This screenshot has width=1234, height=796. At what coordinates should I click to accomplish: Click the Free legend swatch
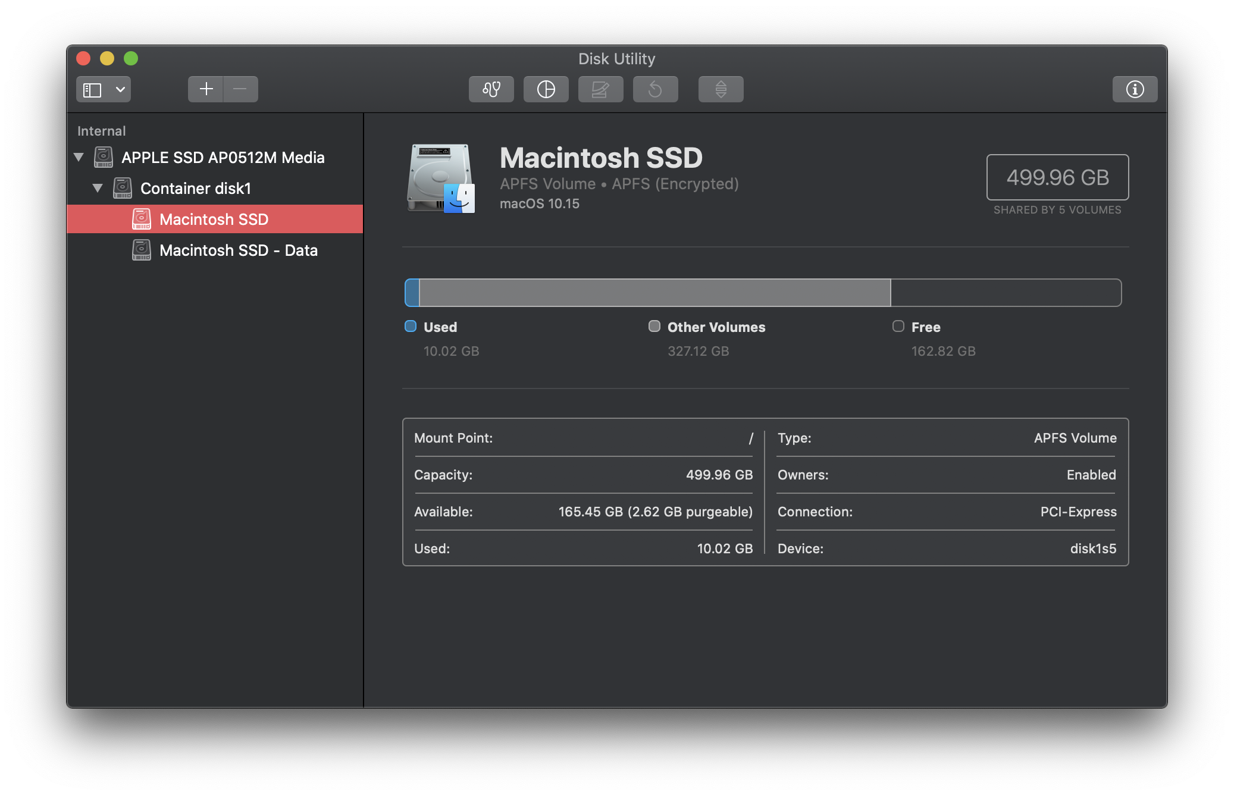[898, 326]
